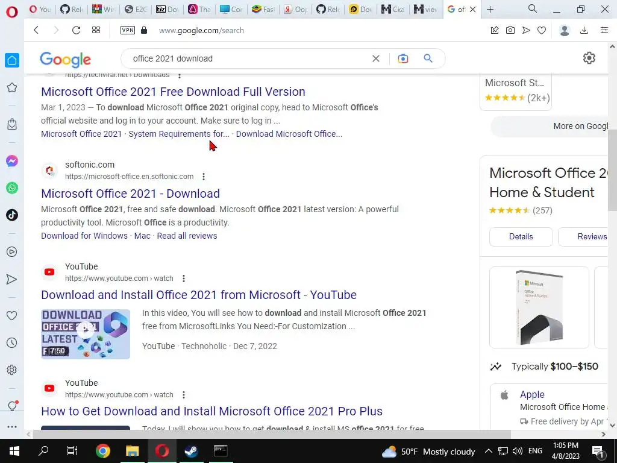Open second YouTube result three-dot options

183,395
